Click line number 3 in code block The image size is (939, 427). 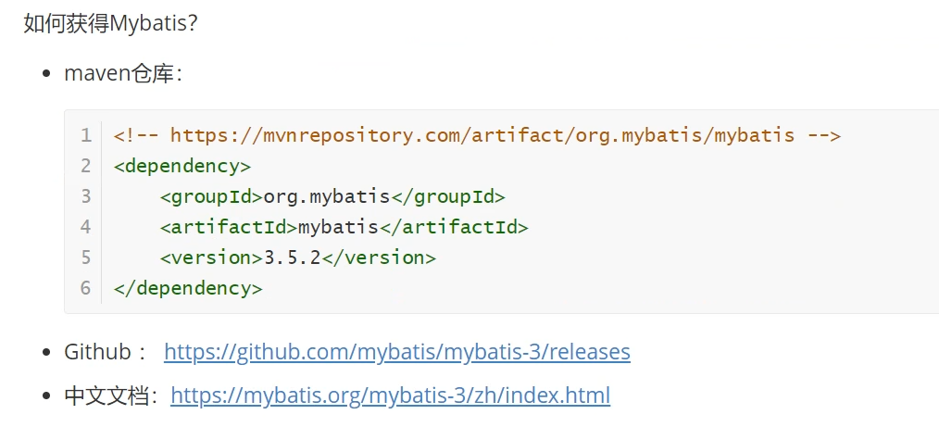(86, 196)
